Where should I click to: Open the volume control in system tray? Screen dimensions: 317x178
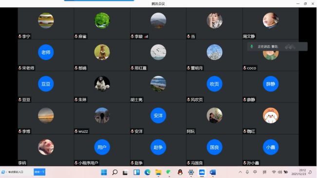pos(280,172)
